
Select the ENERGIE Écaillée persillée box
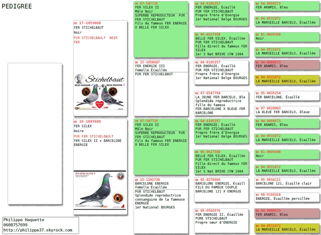click(287, 197)
